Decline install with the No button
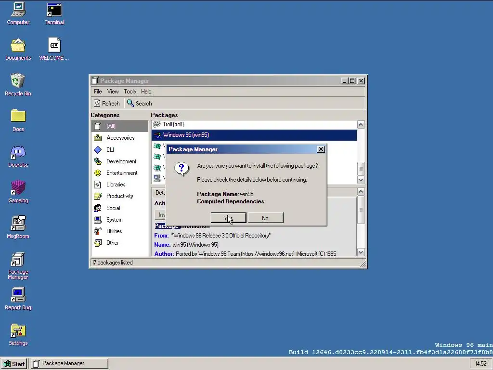493x370 pixels. point(265,218)
